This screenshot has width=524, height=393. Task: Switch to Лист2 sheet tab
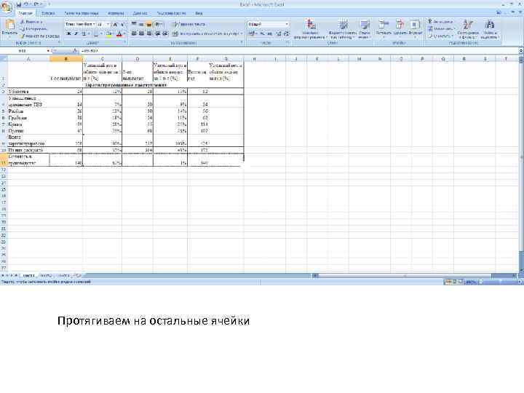click(x=46, y=275)
